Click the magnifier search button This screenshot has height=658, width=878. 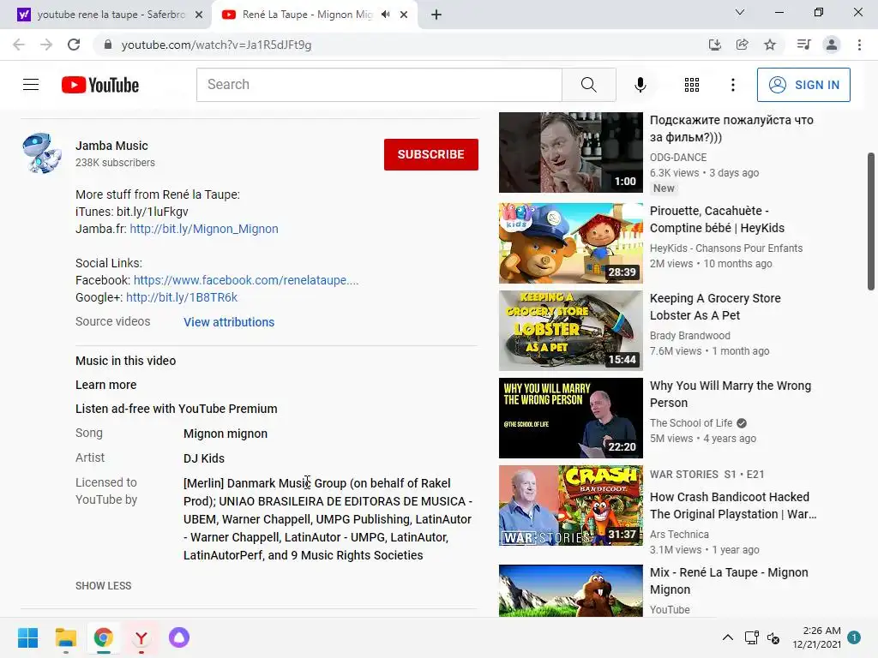tap(588, 85)
